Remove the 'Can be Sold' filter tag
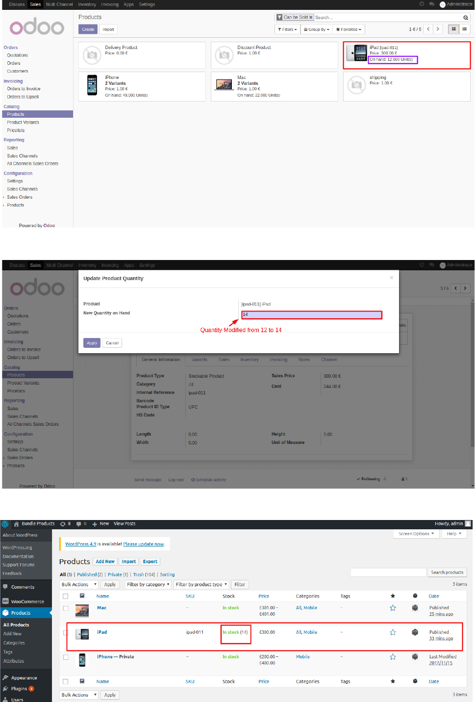The width and height of the screenshot is (475, 702). (x=311, y=18)
